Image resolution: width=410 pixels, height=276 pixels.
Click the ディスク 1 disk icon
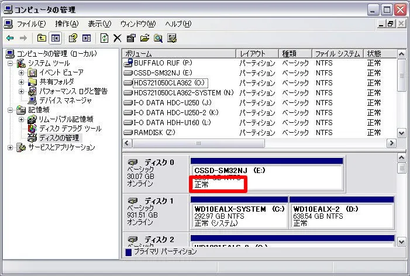pos(133,201)
